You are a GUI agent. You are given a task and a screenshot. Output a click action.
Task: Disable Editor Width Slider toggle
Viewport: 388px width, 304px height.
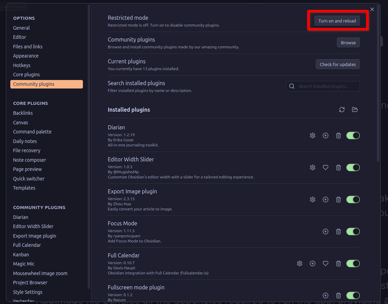pos(353,168)
